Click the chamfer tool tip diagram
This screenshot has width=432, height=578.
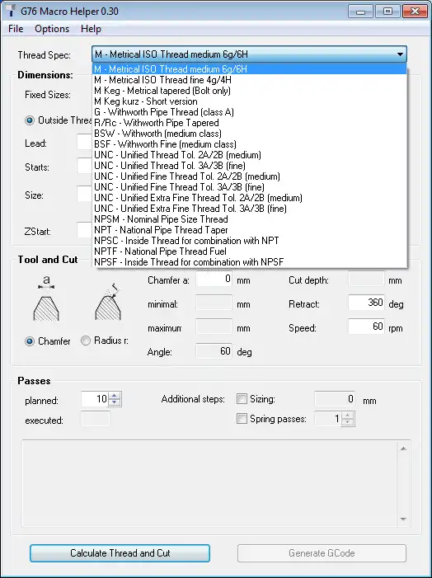click(46, 298)
